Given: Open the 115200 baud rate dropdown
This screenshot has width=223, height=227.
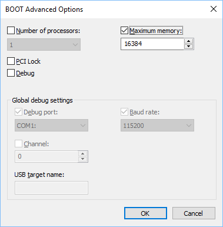Looking at the screenshot, I should (x=157, y=125).
